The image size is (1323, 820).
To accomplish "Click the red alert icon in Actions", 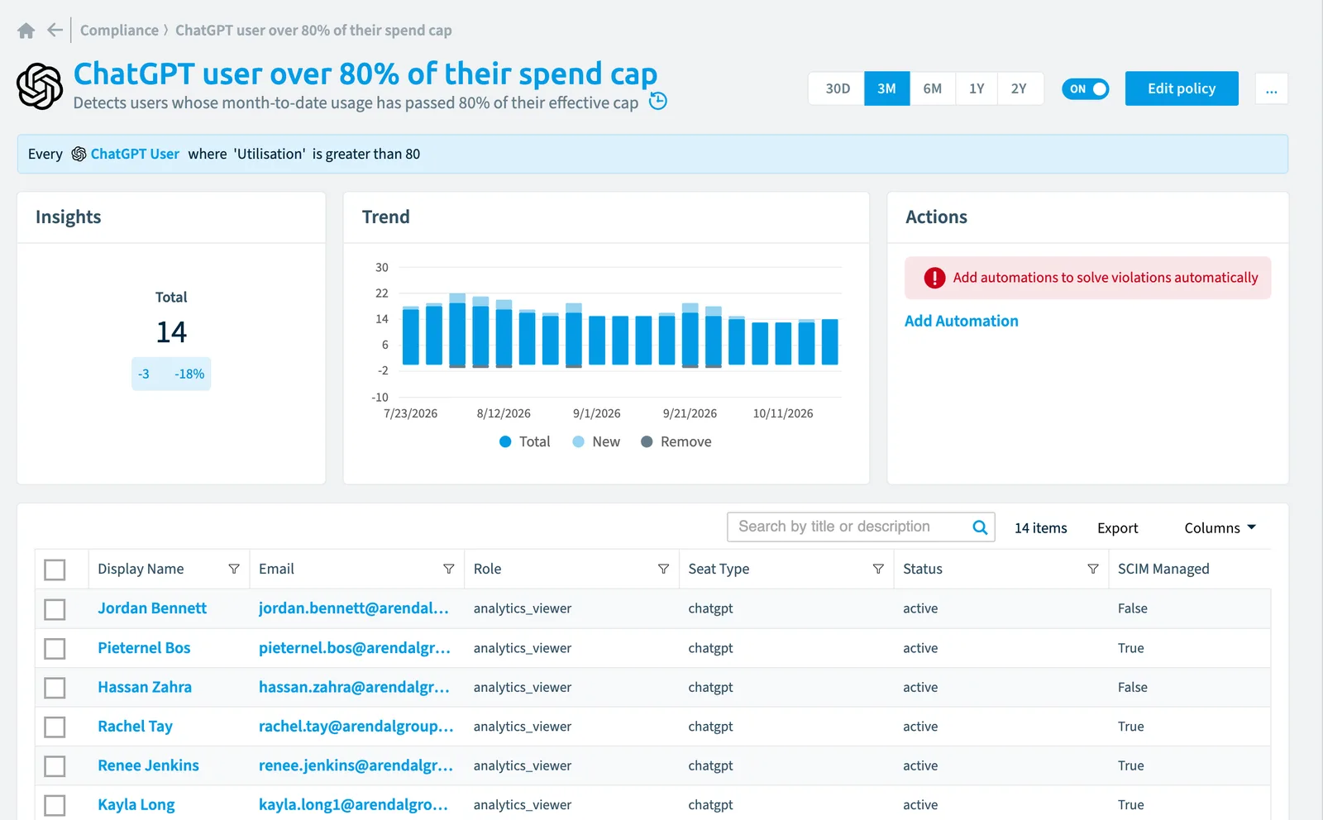I will (x=934, y=278).
